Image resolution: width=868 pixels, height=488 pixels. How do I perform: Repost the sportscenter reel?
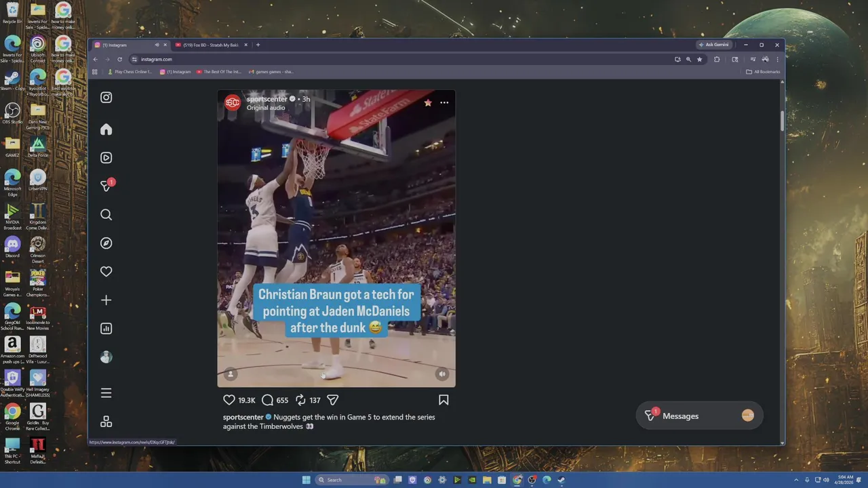pyautogui.click(x=300, y=400)
